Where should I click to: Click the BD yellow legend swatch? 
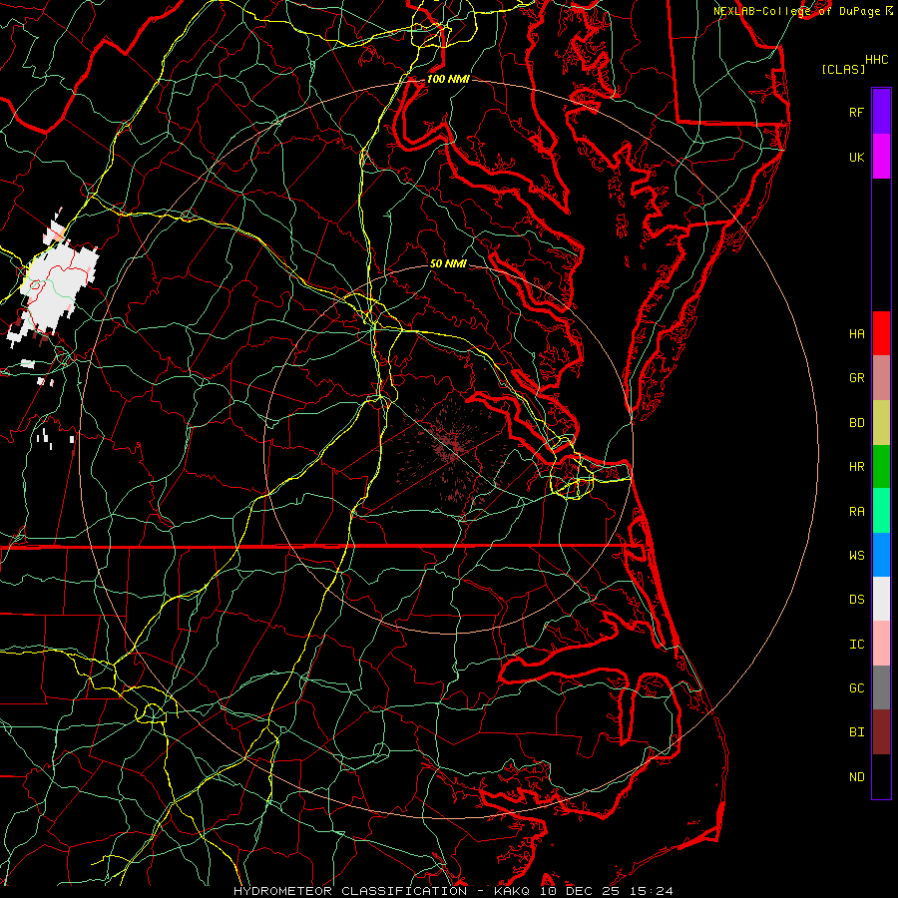tap(881, 422)
